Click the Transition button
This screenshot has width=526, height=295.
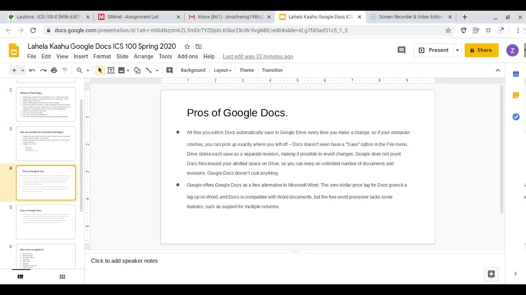[x=272, y=70]
